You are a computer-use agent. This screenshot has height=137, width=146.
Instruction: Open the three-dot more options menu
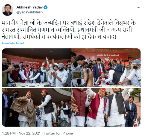[x=138, y=7]
